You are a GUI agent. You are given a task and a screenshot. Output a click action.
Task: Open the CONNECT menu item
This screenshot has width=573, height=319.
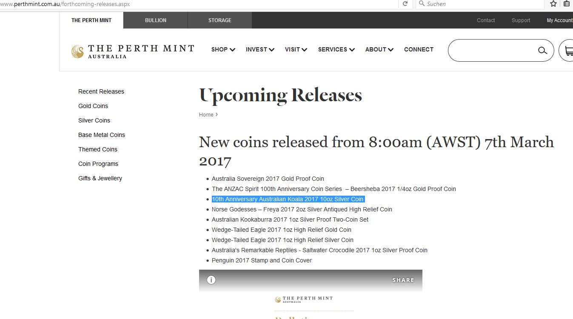[419, 49]
